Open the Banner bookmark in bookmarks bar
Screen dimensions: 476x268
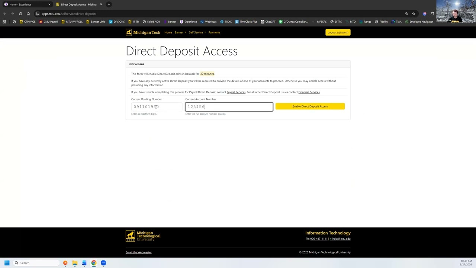click(170, 22)
